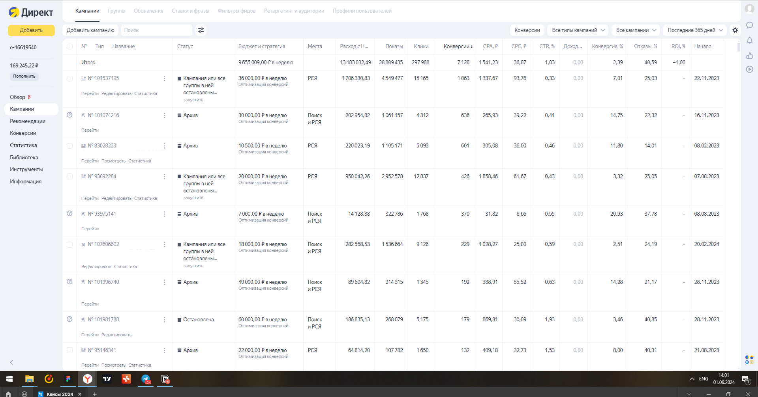The width and height of the screenshot is (758, 397).
Task: Open table column settings gear
Action: pos(735,30)
